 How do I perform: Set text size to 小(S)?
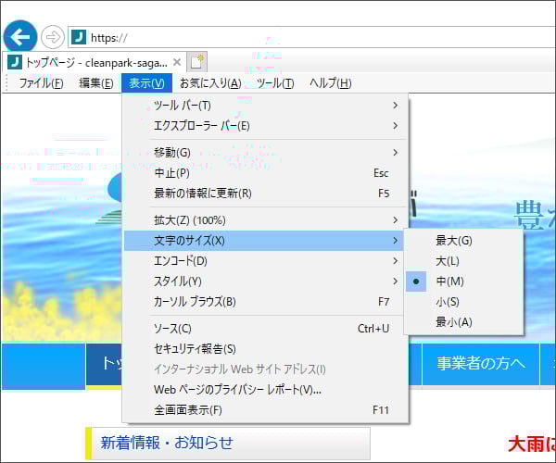tap(463, 302)
